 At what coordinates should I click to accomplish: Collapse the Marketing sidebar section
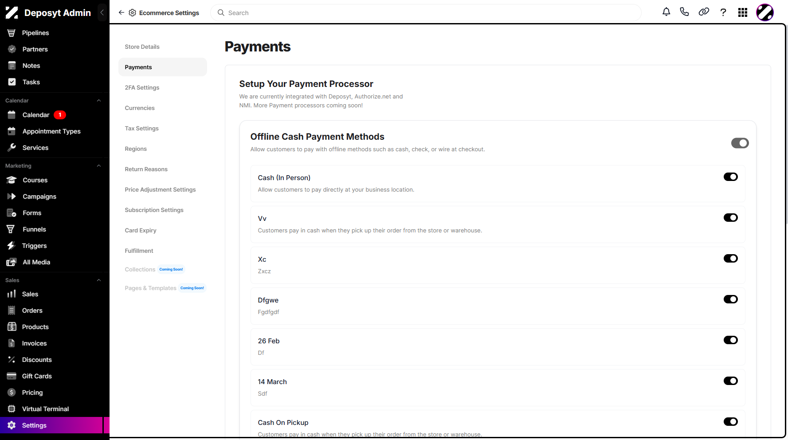coord(99,166)
